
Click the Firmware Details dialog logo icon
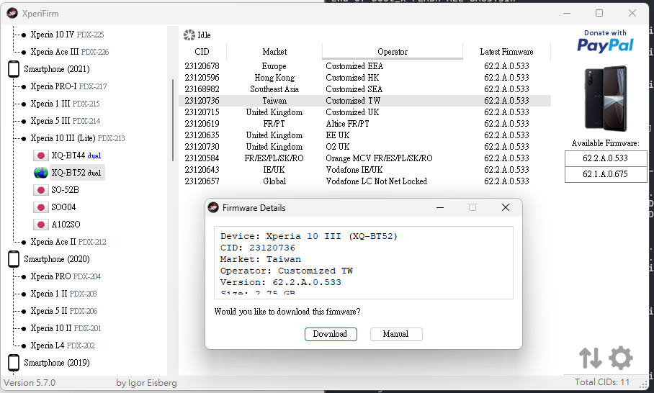213,207
